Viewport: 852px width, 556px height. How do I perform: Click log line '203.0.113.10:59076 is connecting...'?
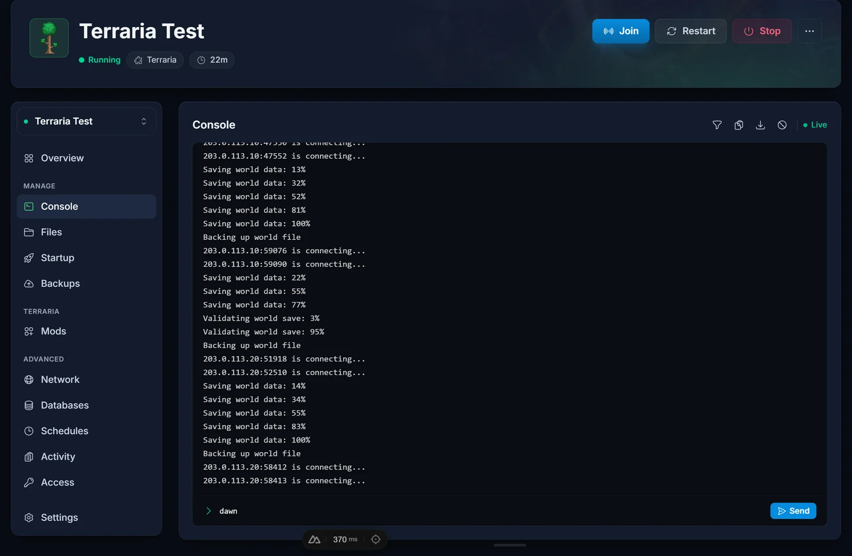tap(284, 251)
